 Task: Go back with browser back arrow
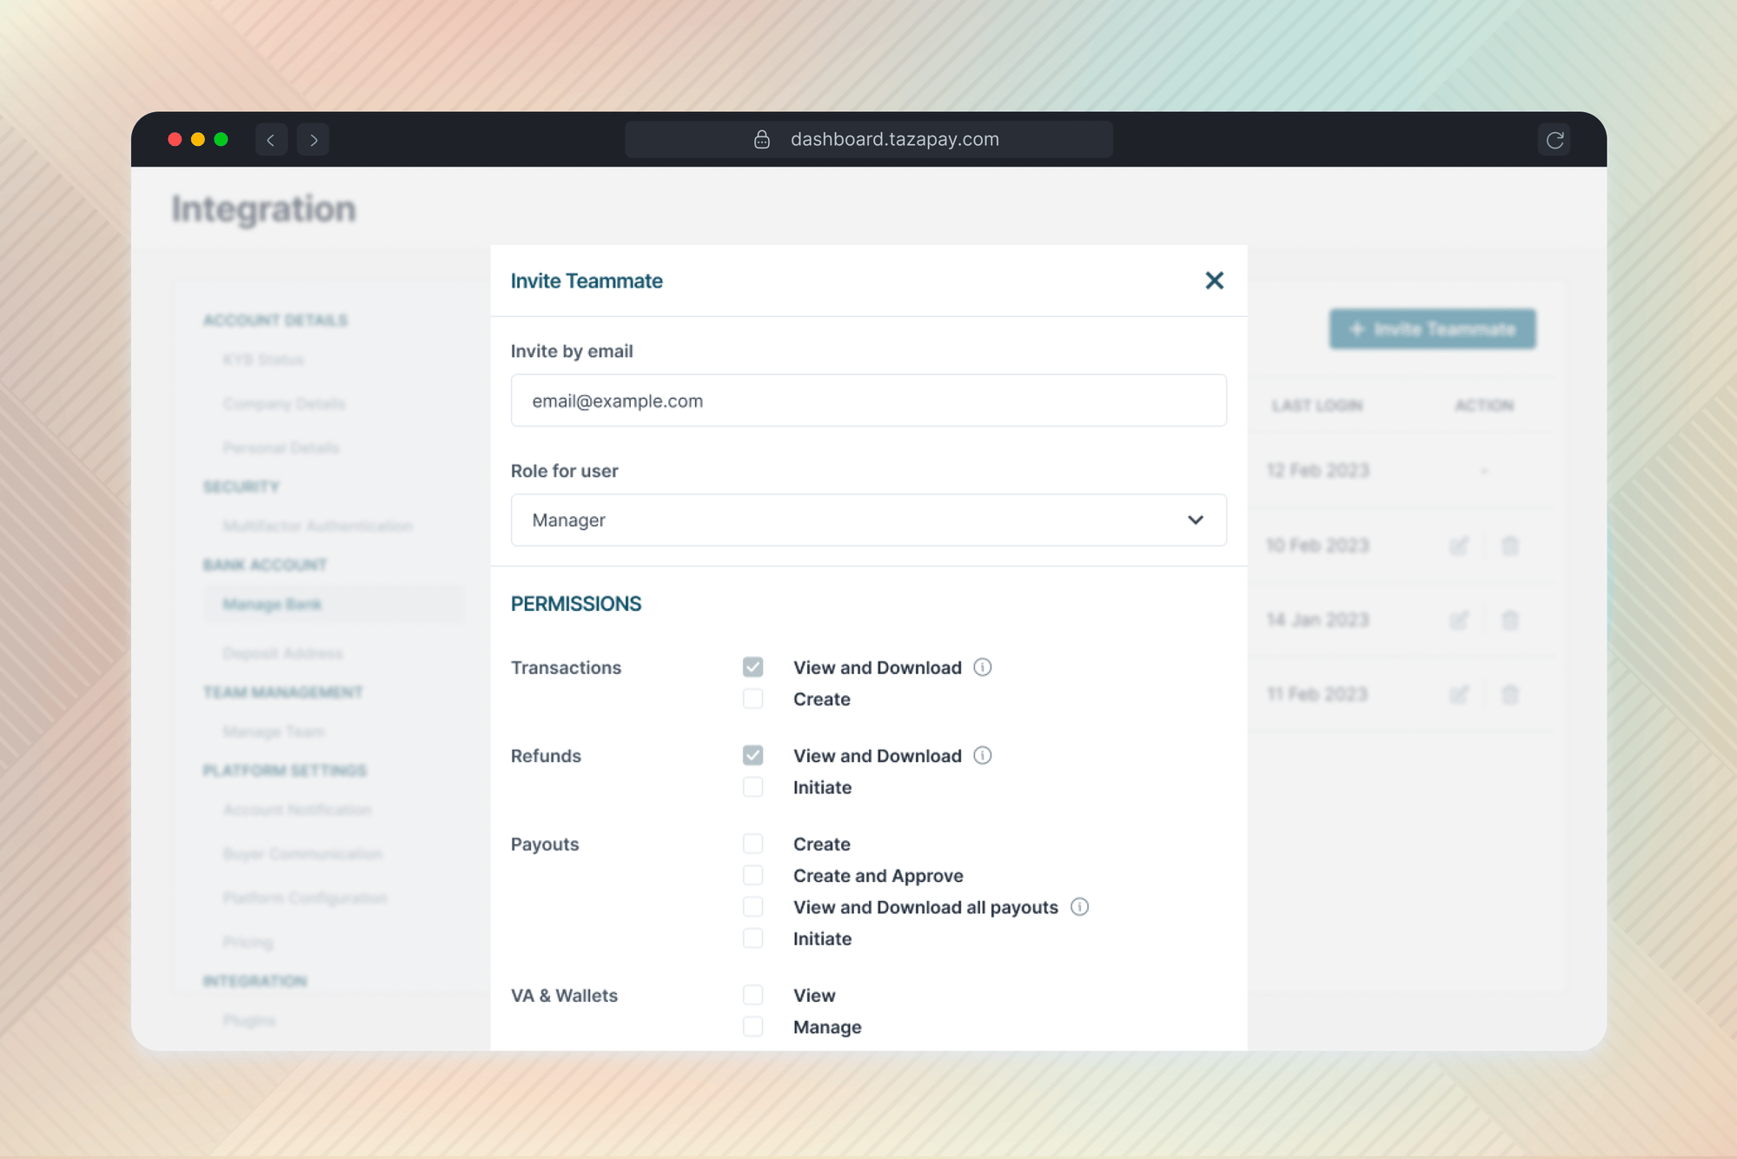pos(271,139)
